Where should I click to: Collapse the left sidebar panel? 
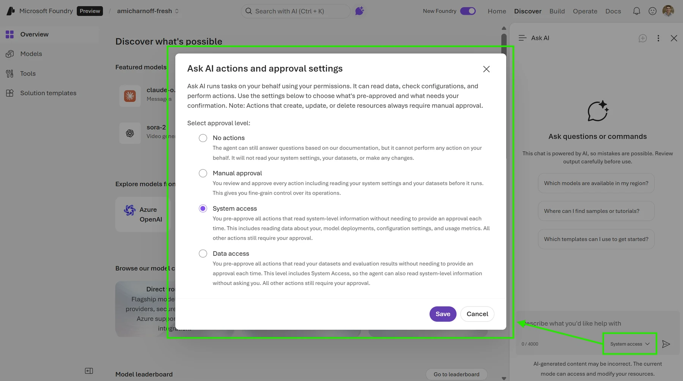[89, 371]
